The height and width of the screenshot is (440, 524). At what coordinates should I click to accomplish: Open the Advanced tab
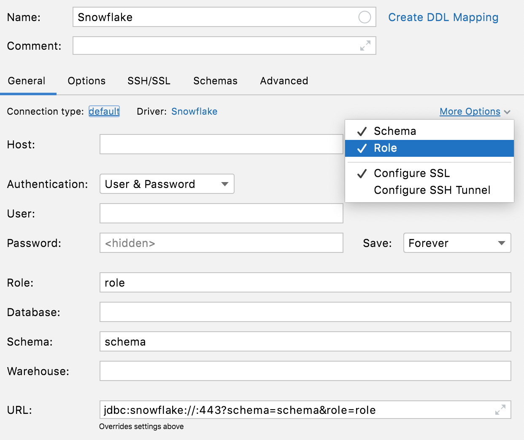284,81
